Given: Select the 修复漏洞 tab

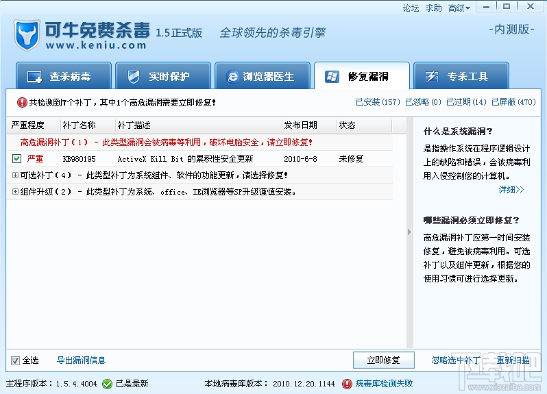Looking at the screenshot, I should point(362,75).
